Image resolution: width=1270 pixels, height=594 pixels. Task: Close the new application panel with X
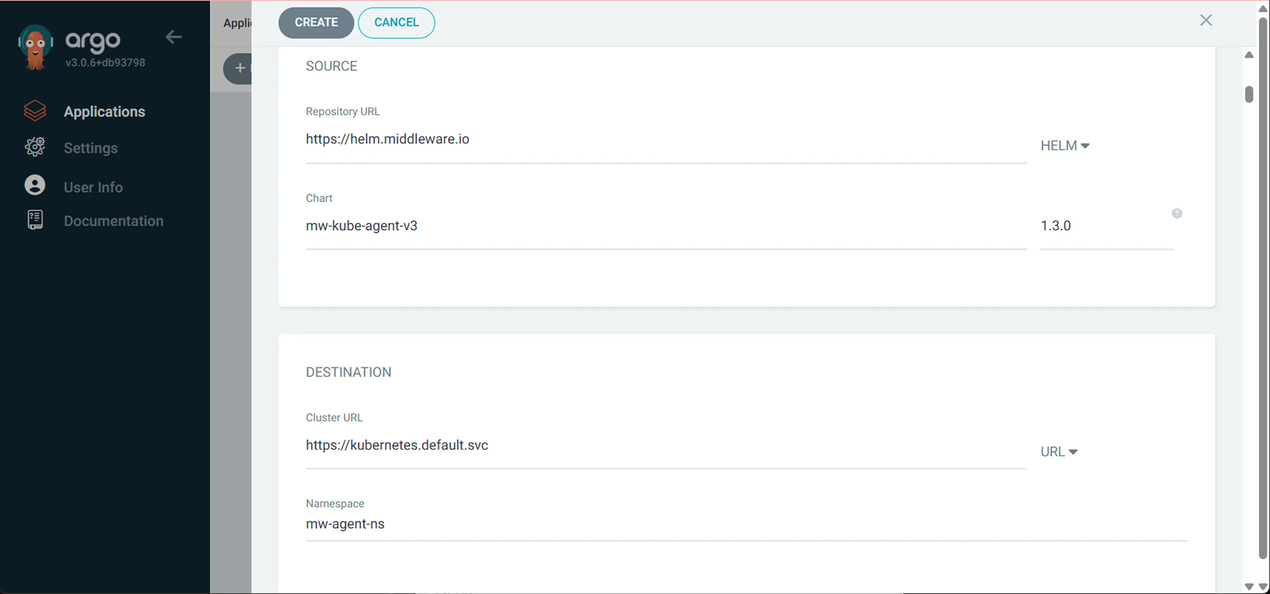tap(1206, 20)
